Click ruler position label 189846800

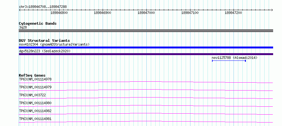click(x=59, y=13)
